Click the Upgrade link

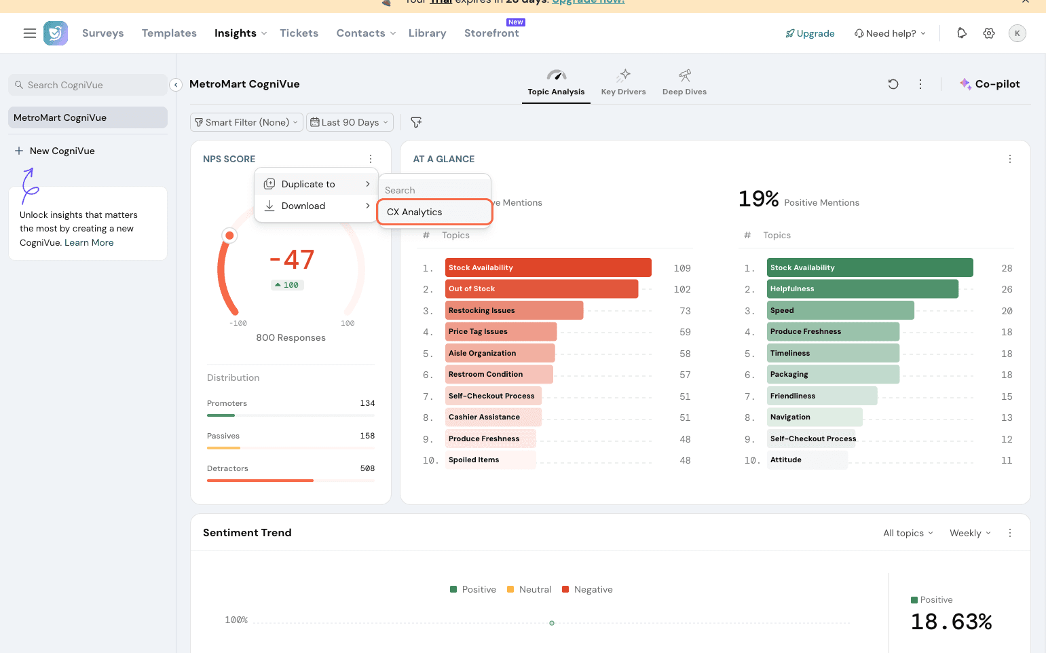[810, 33]
